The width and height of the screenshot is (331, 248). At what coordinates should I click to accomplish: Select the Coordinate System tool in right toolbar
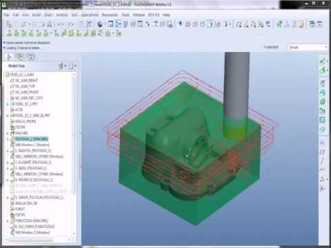322,189
